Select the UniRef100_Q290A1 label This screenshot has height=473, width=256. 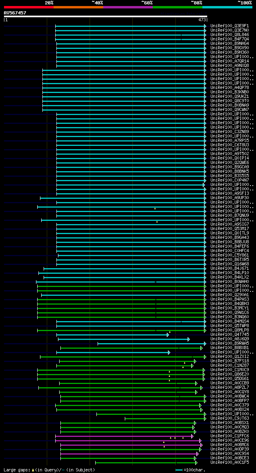tap(230, 295)
